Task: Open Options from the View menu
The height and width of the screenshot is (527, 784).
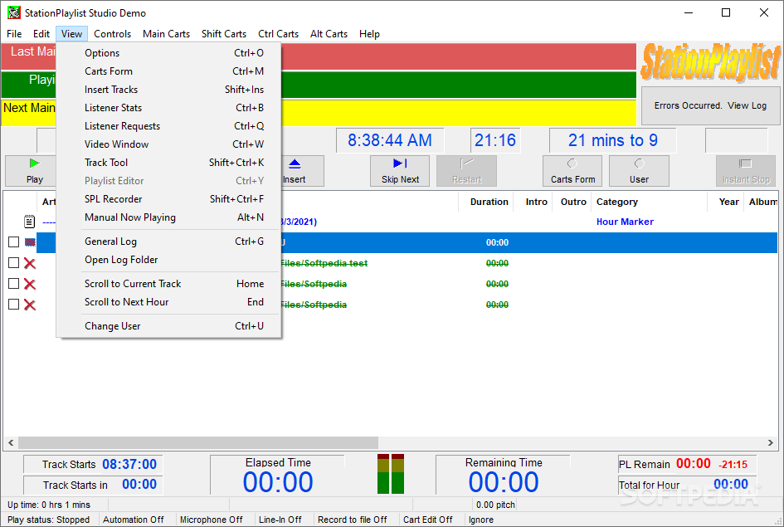Action: [x=169, y=53]
